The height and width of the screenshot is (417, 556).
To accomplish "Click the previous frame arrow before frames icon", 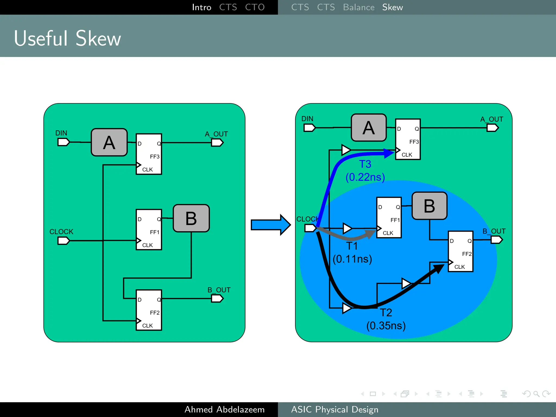I will coord(395,394).
